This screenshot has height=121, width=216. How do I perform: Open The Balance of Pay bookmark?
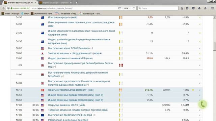tap(66, 13)
